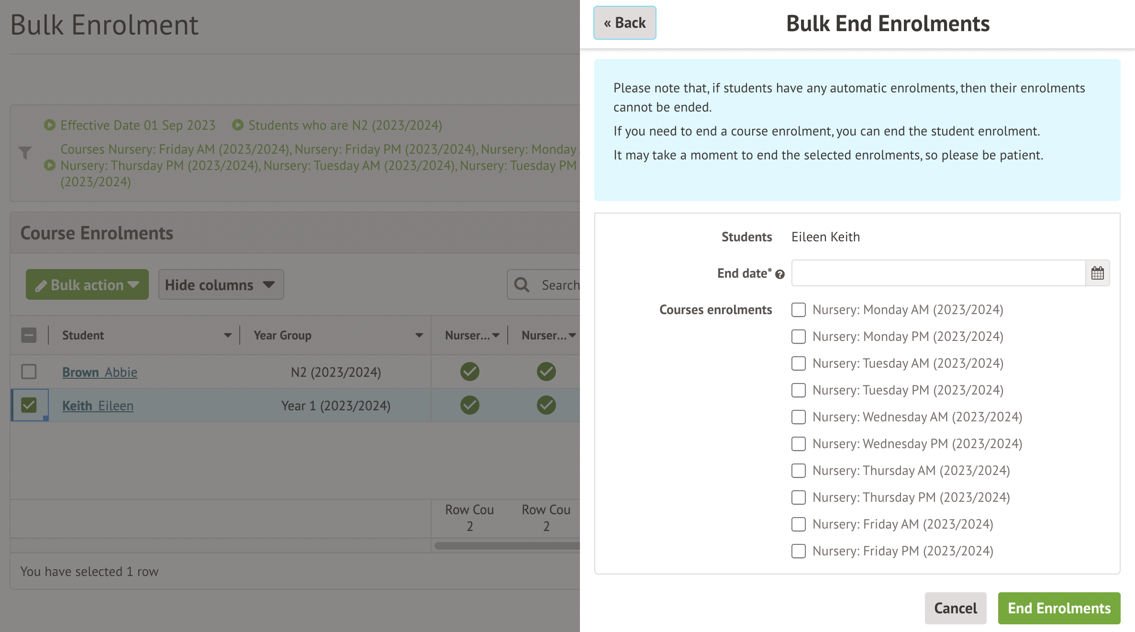Screen dimensions: 1135x632
Task: Click Effective Date filter arrow icon
Action: [49, 125]
